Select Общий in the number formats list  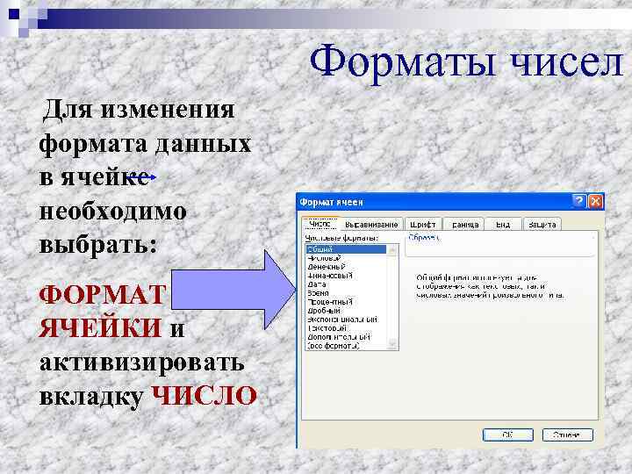tap(346, 249)
